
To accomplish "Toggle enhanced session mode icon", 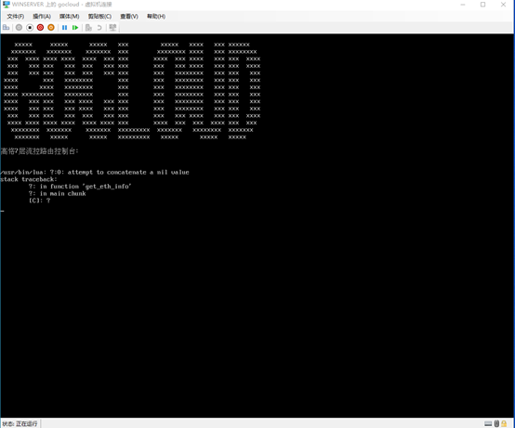I will point(112,28).
